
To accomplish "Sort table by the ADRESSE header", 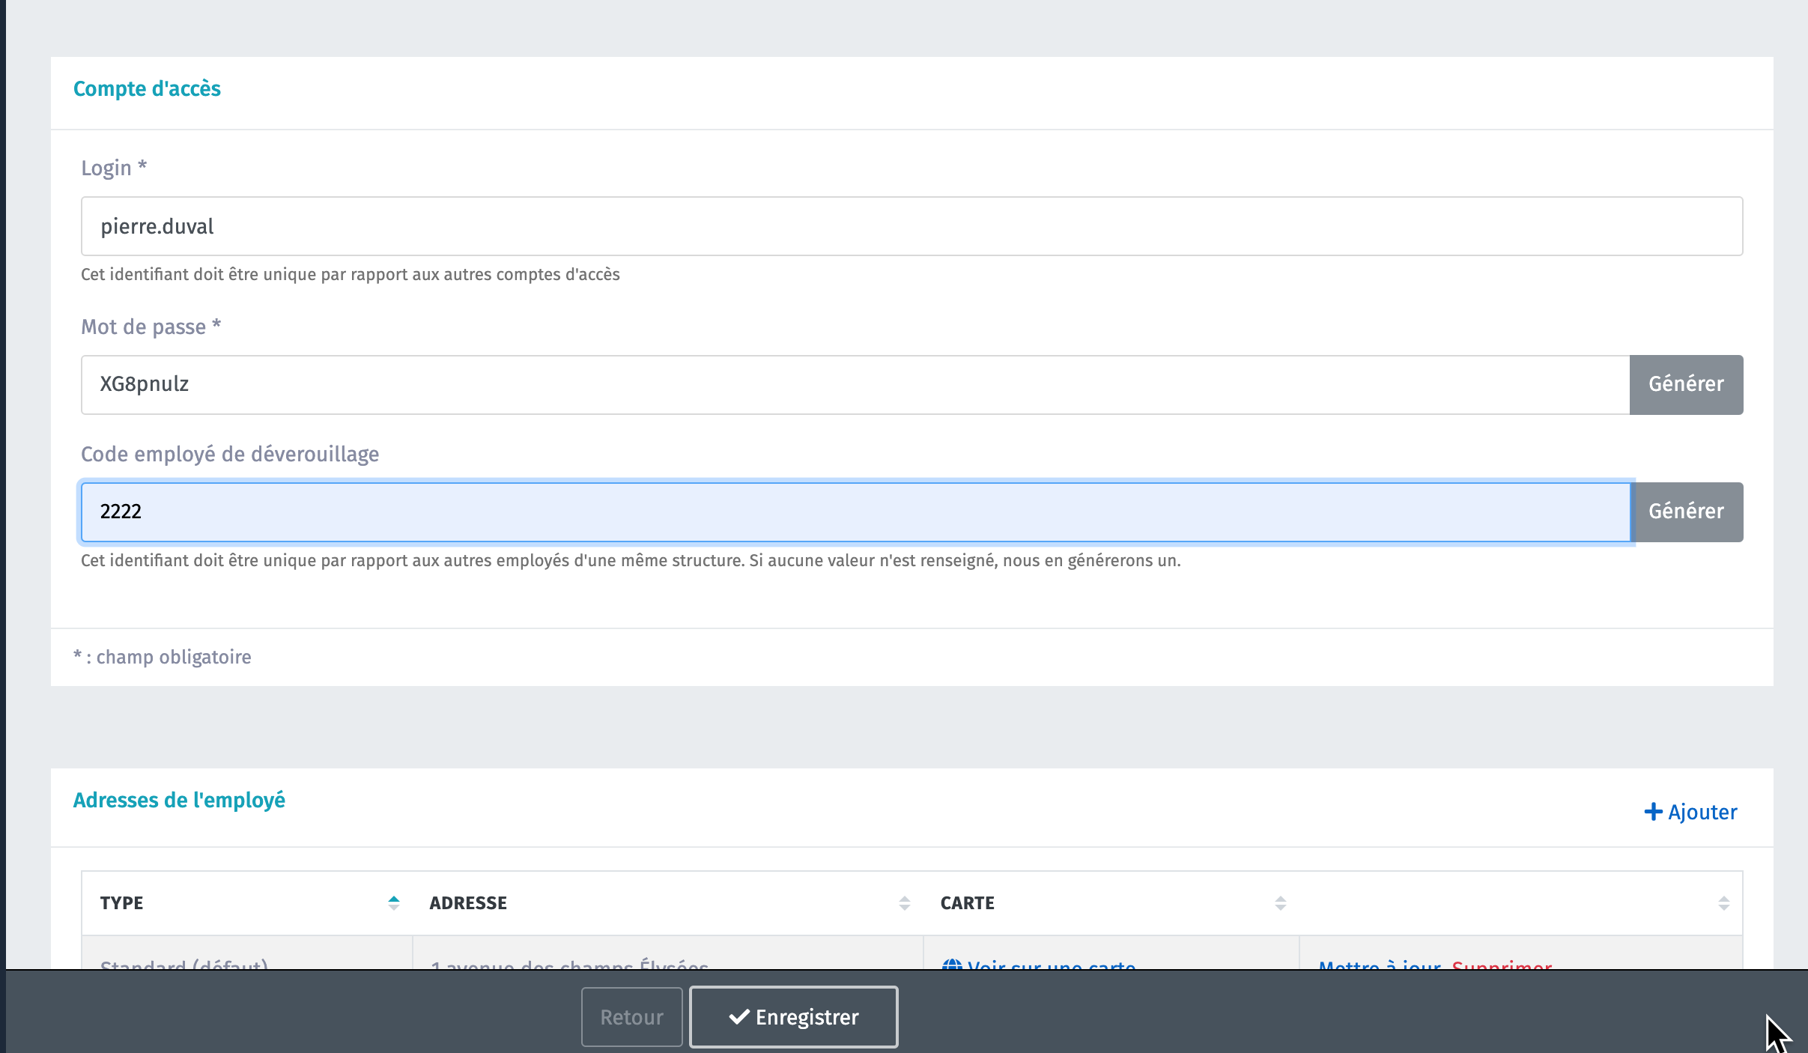I will [468, 902].
